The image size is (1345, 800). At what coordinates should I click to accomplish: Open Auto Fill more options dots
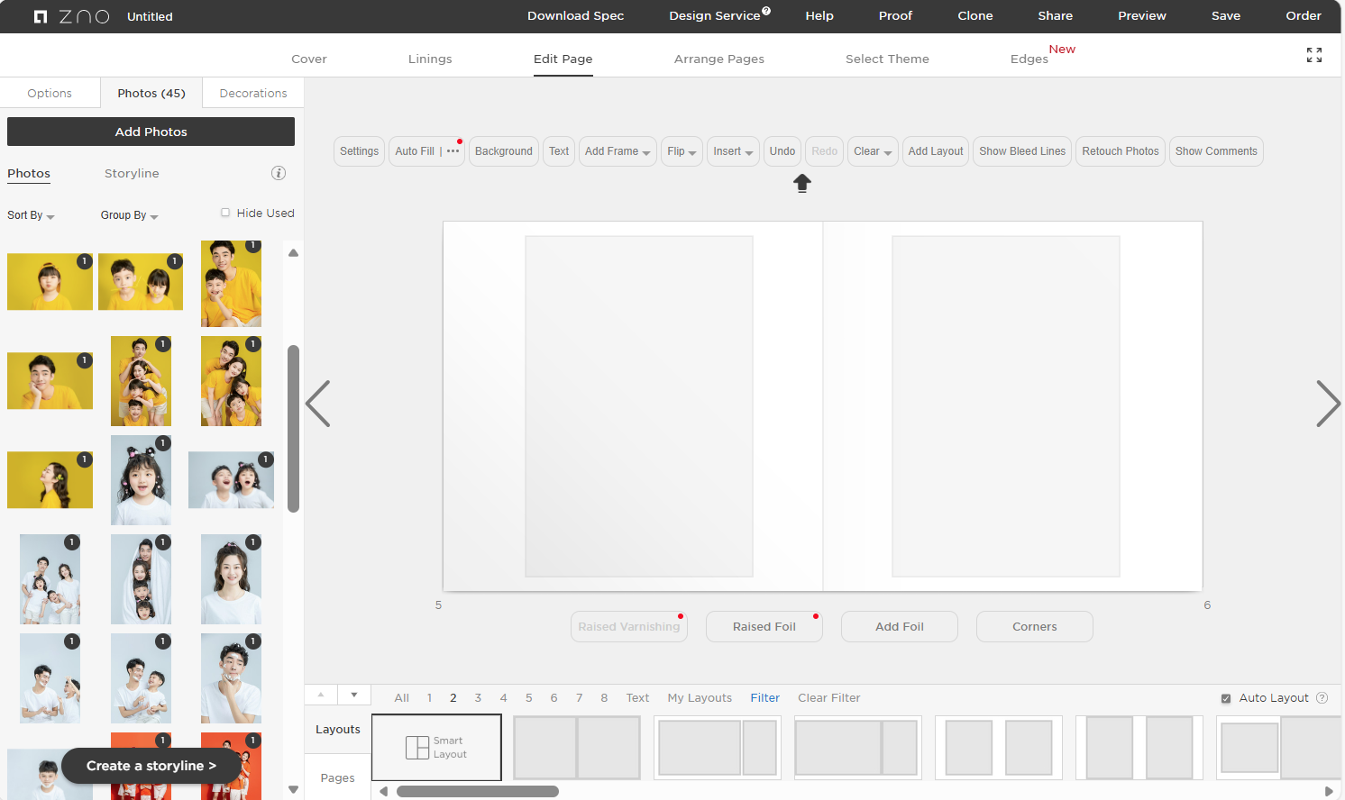(453, 151)
